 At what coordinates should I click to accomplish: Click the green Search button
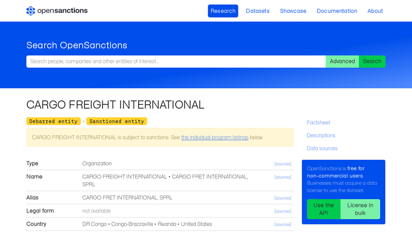(372, 61)
